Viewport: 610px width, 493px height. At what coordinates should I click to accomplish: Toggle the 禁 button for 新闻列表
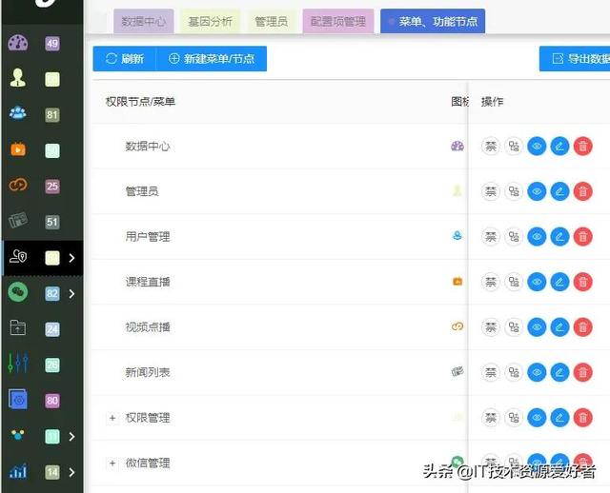[x=491, y=372]
